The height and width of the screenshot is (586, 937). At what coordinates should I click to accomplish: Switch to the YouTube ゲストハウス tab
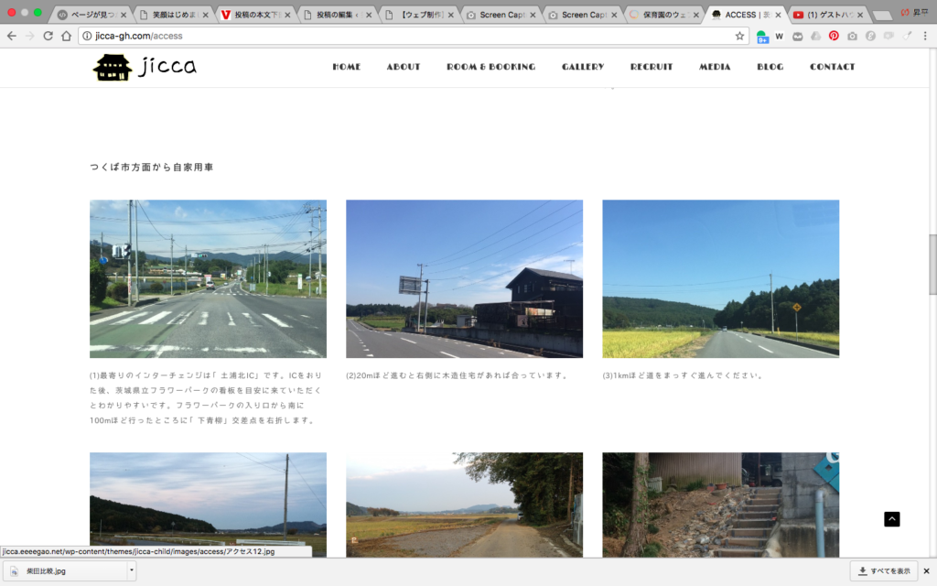click(828, 15)
